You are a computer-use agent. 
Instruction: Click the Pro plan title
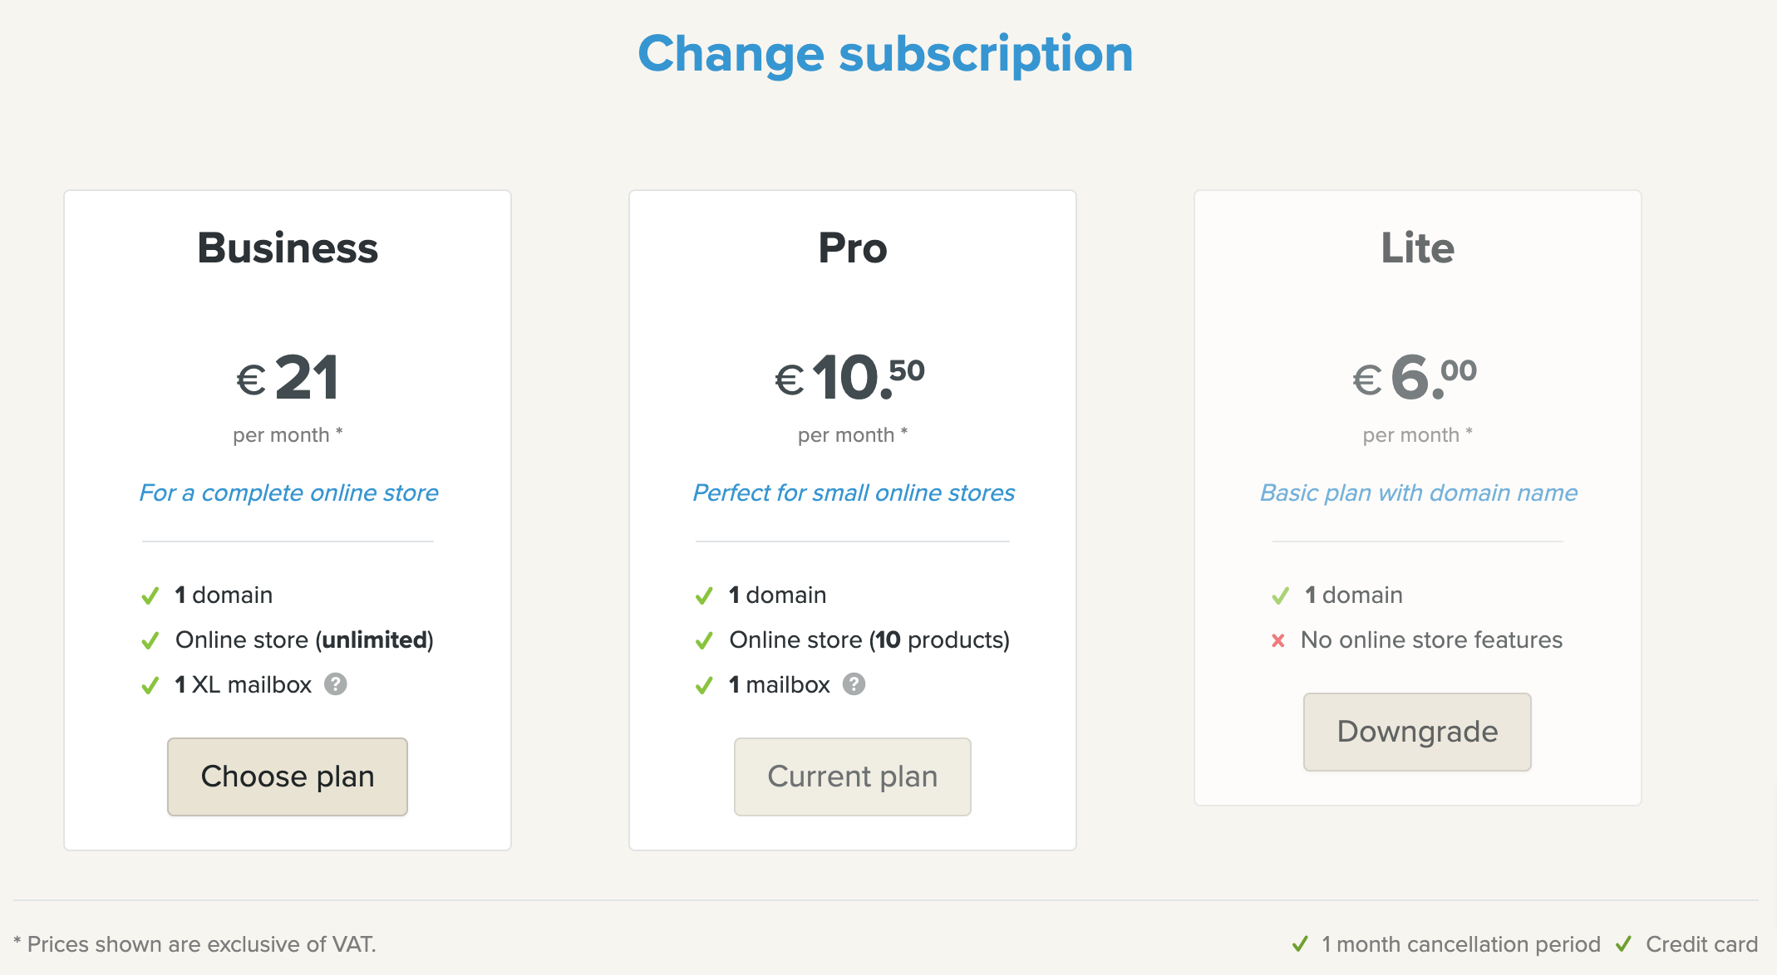click(852, 247)
